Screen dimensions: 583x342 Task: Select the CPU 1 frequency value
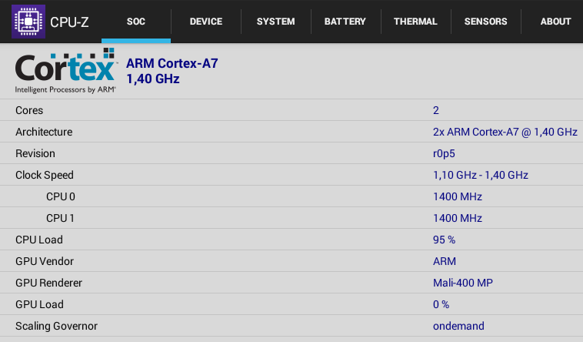(457, 218)
